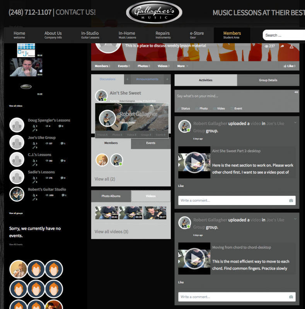Screen dimensions: 305x309
Task: Open Robert Gallagher avatar in first activity post
Action: (184, 126)
